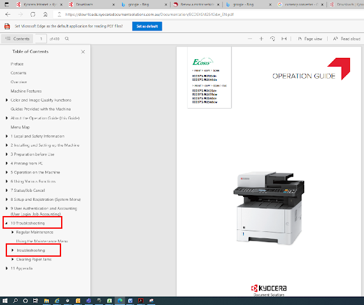Click the printer image on the cover page
The image size is (364, 305).
tap(269, 208)
